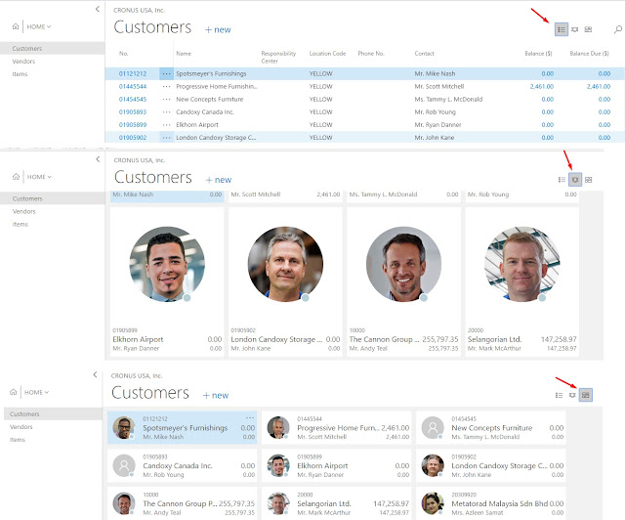Viewport: 625px width, 520px height.
Task: Click the home icon in the large-photo panel sidebar
Action: click(16, 177)
